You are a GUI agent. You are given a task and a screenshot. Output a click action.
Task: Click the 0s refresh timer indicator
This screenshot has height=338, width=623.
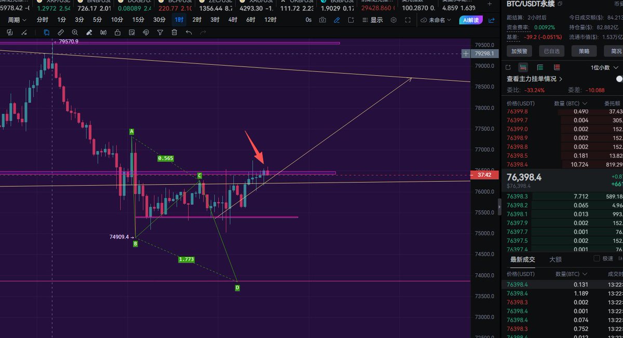click(x=309, y=20)
